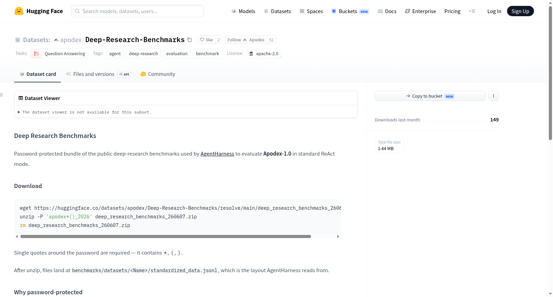This screenshot has width=553, height=297.
Task: Copy dataset name with clipboard icon
Action: click(x=189, y=40)
